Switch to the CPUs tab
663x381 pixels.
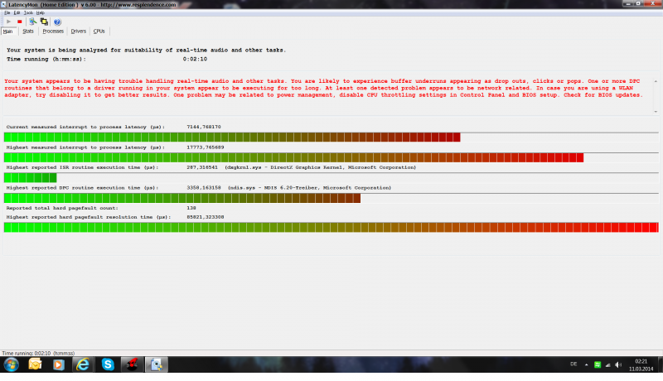click(x=99, y=31)
